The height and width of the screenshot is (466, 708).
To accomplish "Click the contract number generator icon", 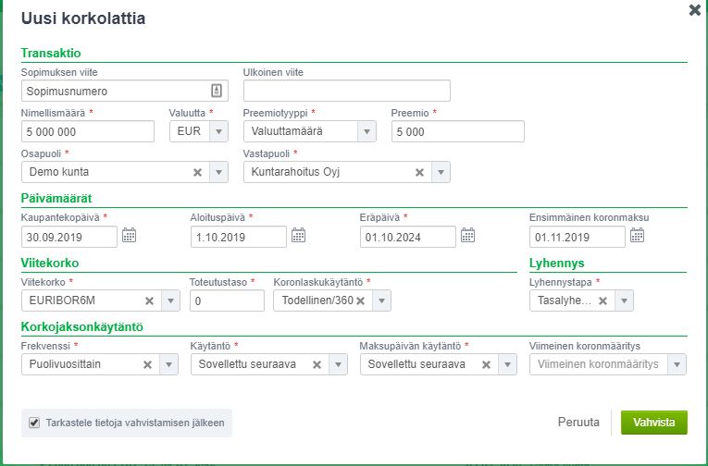I will click(216, 91).
